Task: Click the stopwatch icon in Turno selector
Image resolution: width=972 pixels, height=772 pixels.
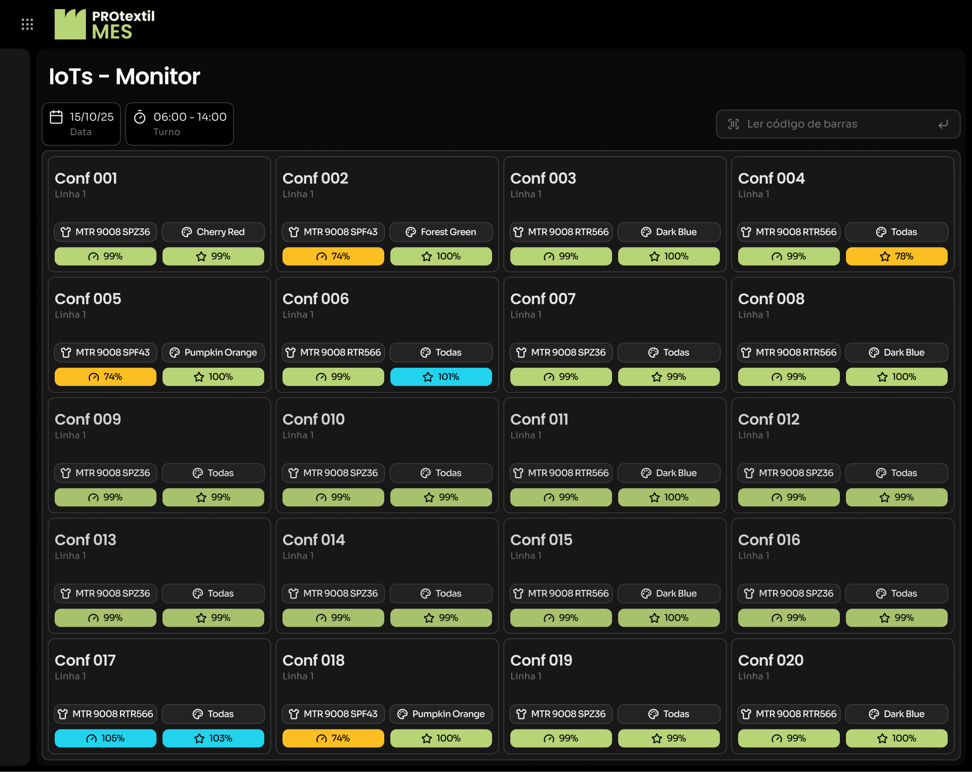Action: (x=140, y=117)
